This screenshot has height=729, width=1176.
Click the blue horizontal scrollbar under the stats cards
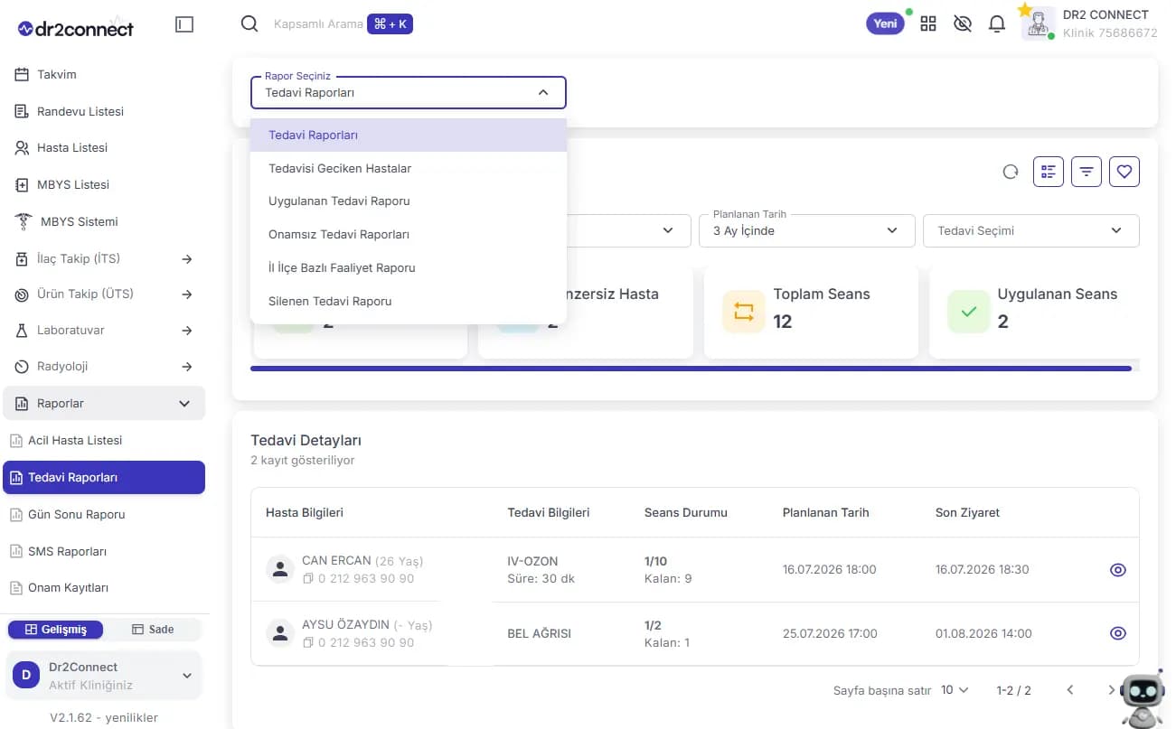click(691, 369)
